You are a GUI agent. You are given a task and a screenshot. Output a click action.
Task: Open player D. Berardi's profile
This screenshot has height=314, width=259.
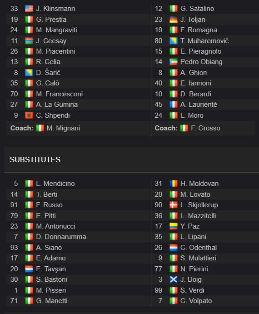(196, 94)
